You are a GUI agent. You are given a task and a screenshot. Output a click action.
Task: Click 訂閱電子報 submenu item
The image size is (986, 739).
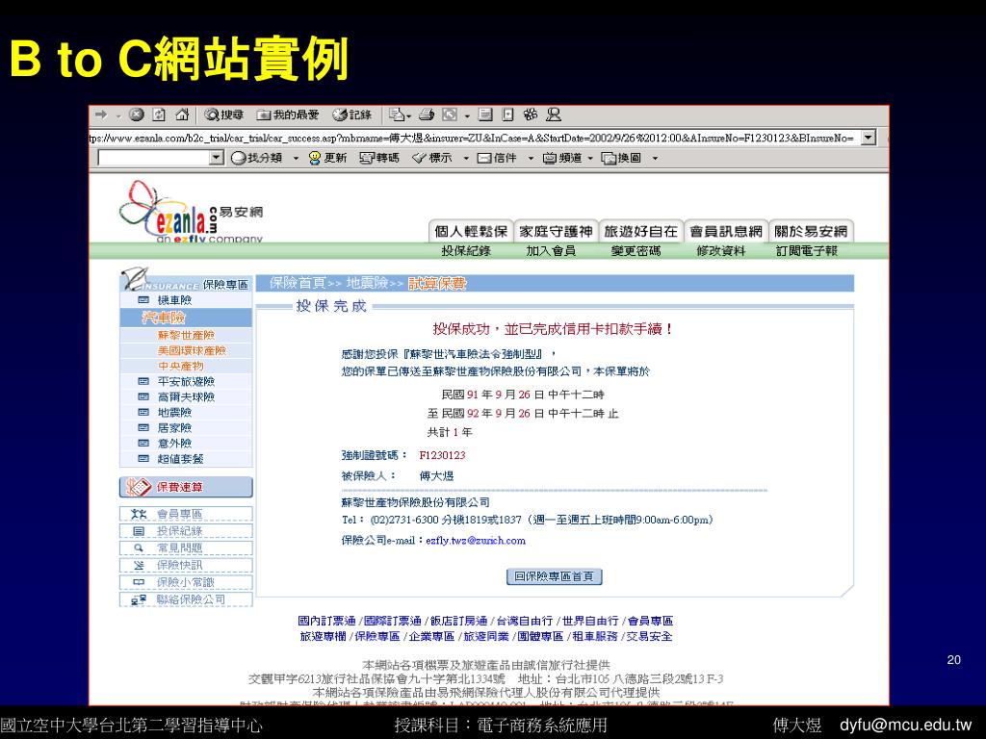pos(807,251)
